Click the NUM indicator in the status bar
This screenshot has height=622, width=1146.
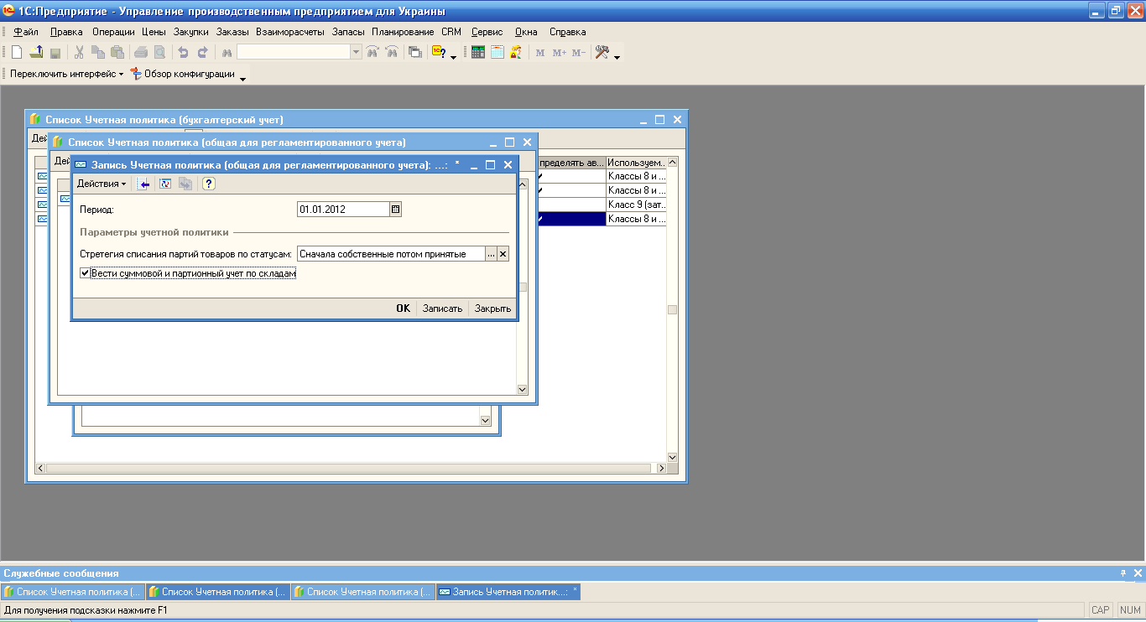point(1130,610)
